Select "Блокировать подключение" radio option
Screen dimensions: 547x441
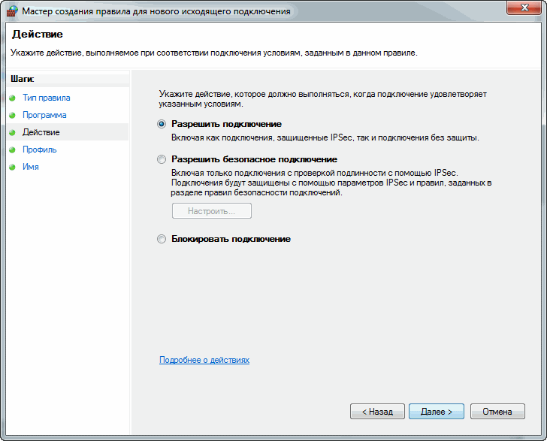coord(161,239)
